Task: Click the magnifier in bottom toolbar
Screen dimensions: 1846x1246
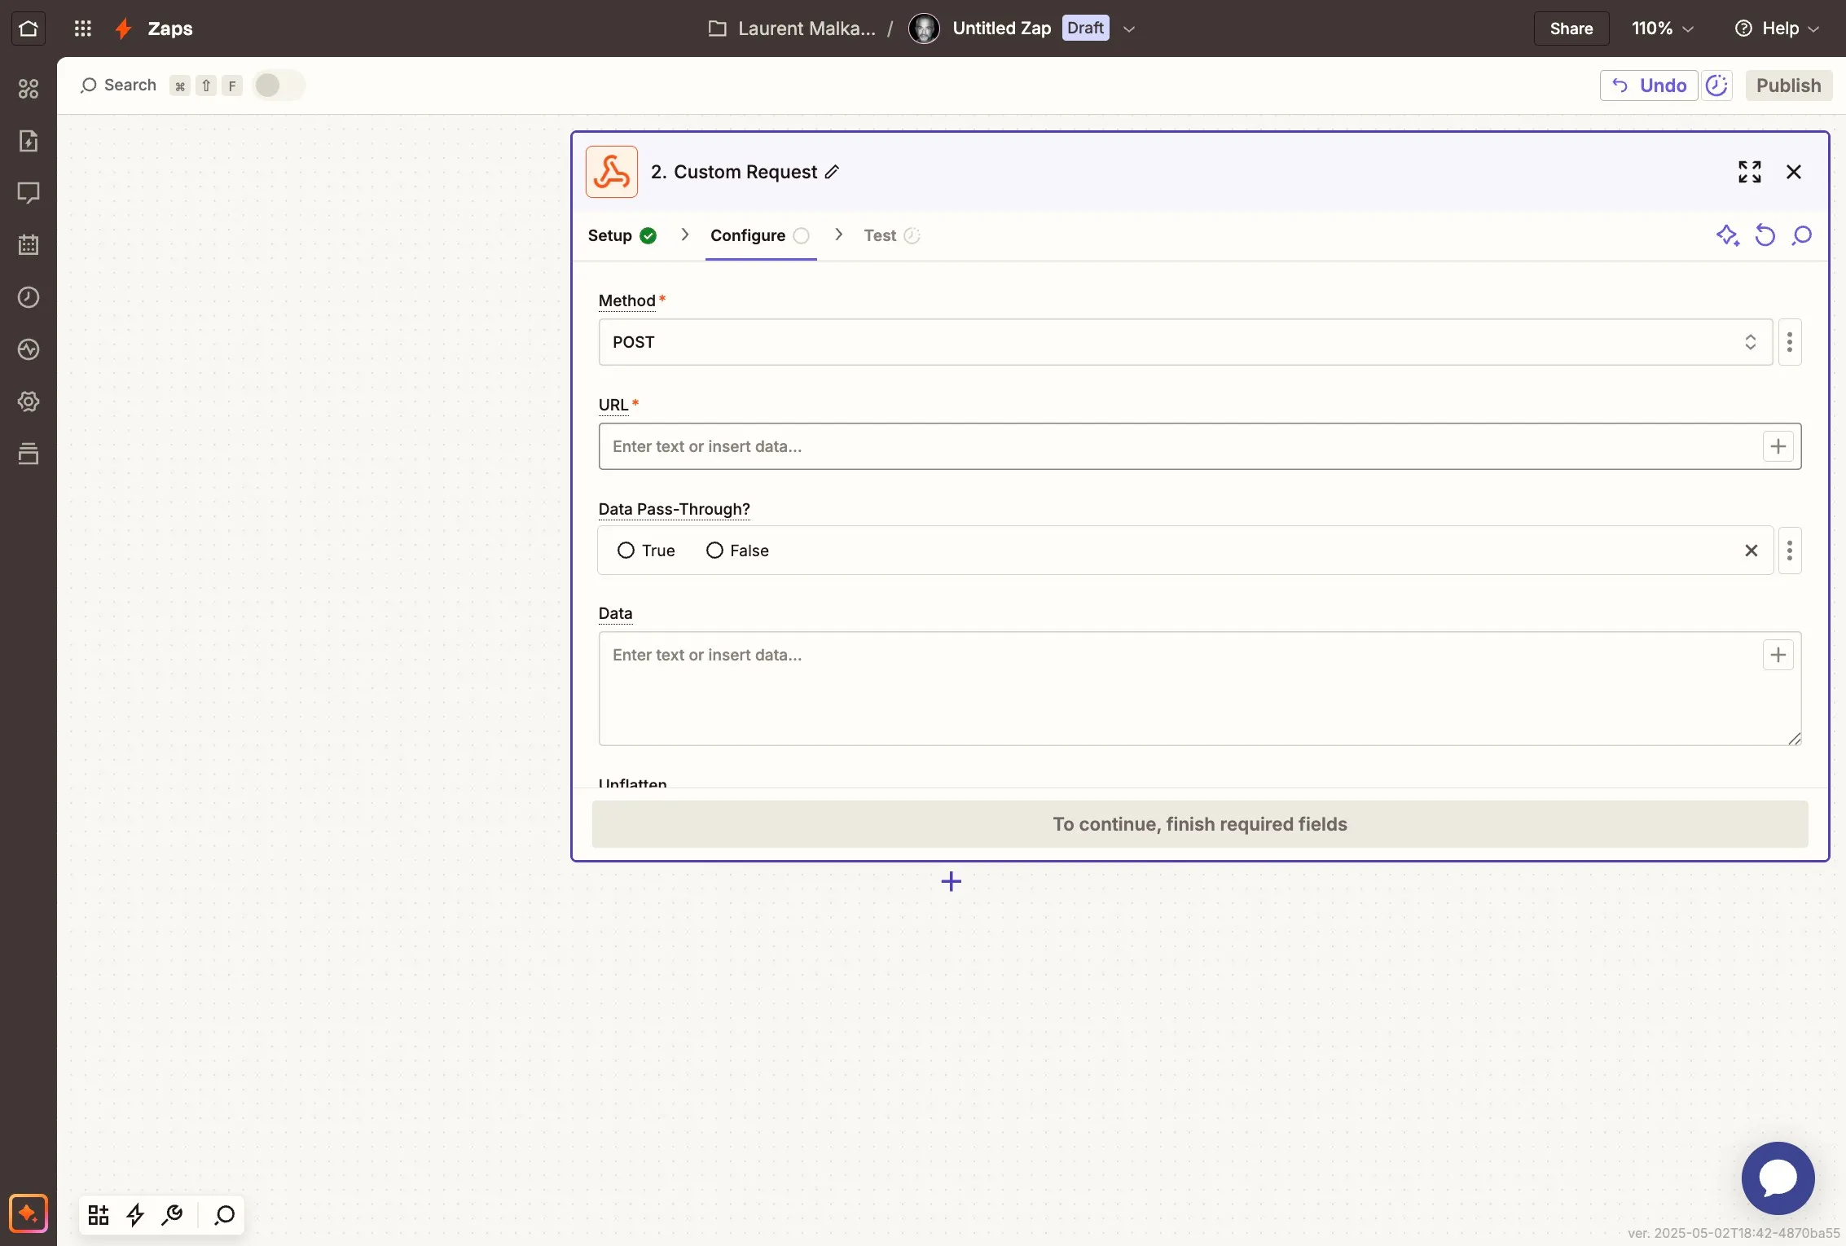Action: tap(224, 1215)
